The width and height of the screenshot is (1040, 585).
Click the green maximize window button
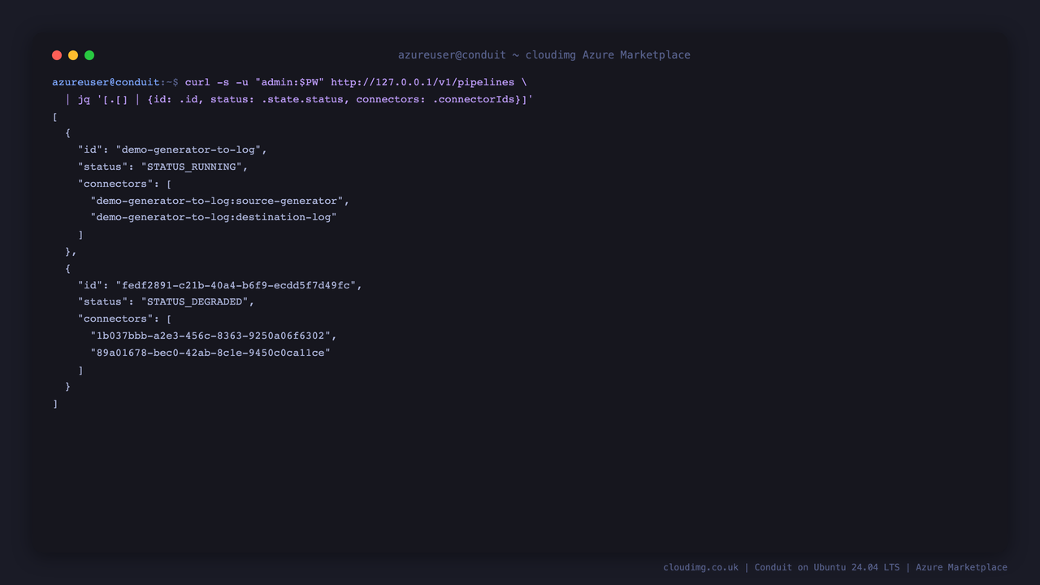[x=89, y=55]
